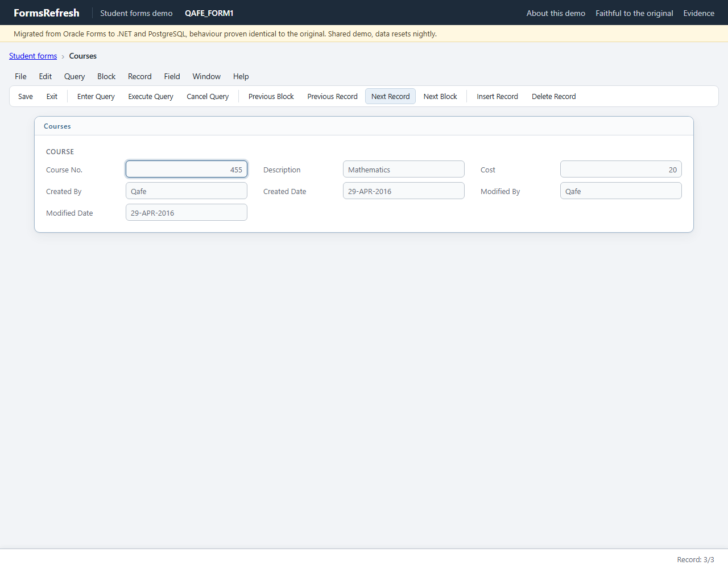Click Execute Query in the toolbar
The image size is (728, 569).
151,96
